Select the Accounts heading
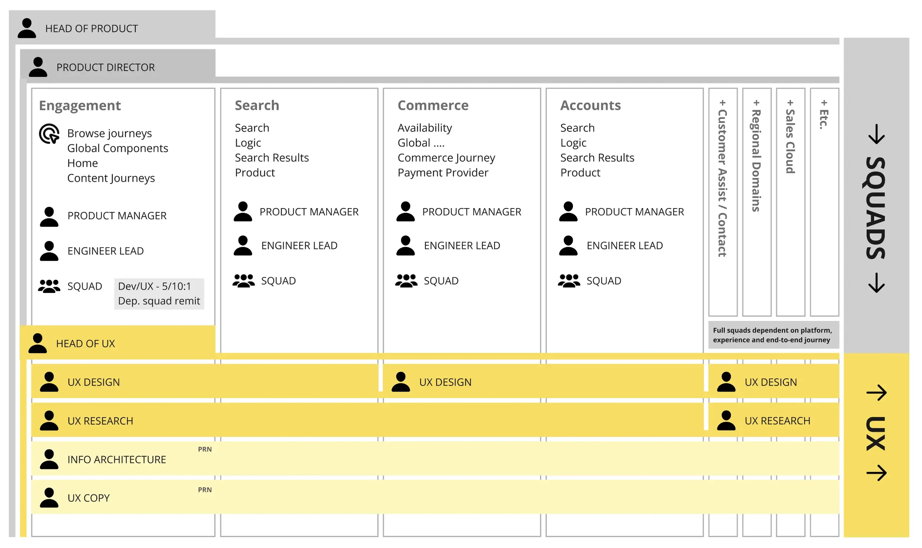Screen dimensions: 922x548 pyautogui.click(x=590, y=105)
